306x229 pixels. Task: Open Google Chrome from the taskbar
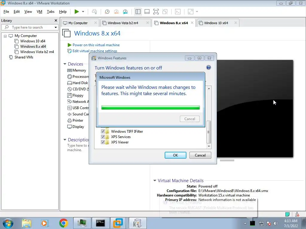point(63,223)
